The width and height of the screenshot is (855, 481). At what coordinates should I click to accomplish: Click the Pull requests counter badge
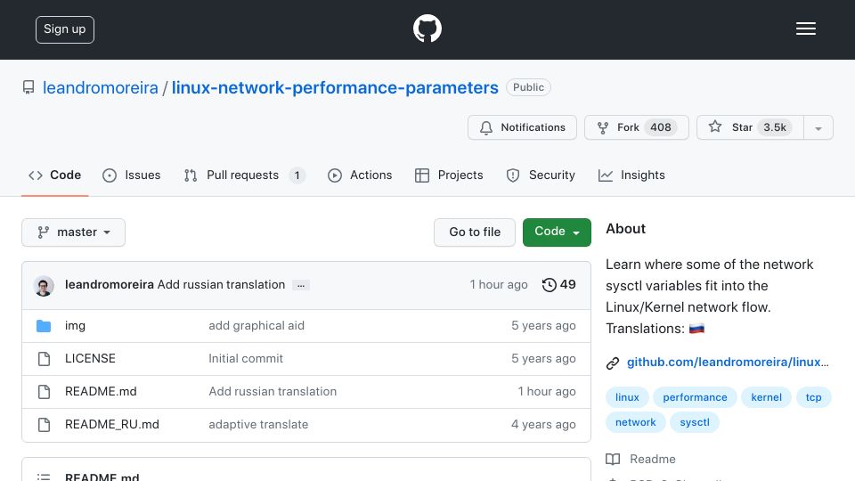297,175
